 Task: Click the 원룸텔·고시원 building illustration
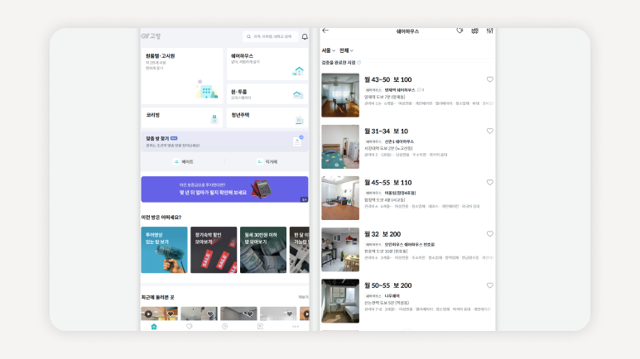pyautogui.click(x=206, y=89)
